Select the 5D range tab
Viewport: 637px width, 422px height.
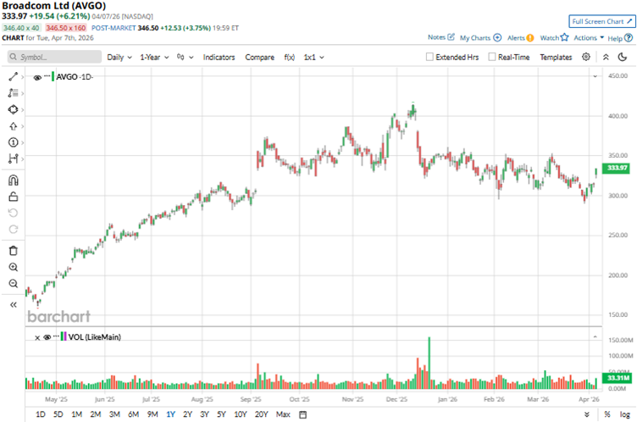coord(58,414)
